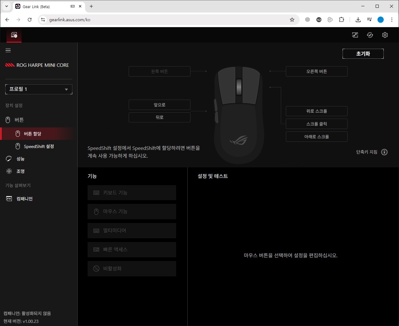Screen dimensions: 399x326
Task: Open 단축키 지침 shortcut guide link
Action: coord(367,152)
